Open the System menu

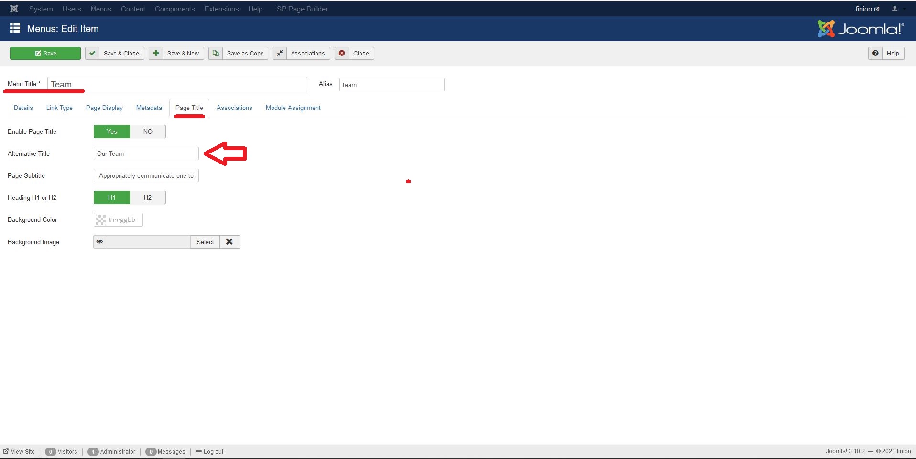coord(41,9)
